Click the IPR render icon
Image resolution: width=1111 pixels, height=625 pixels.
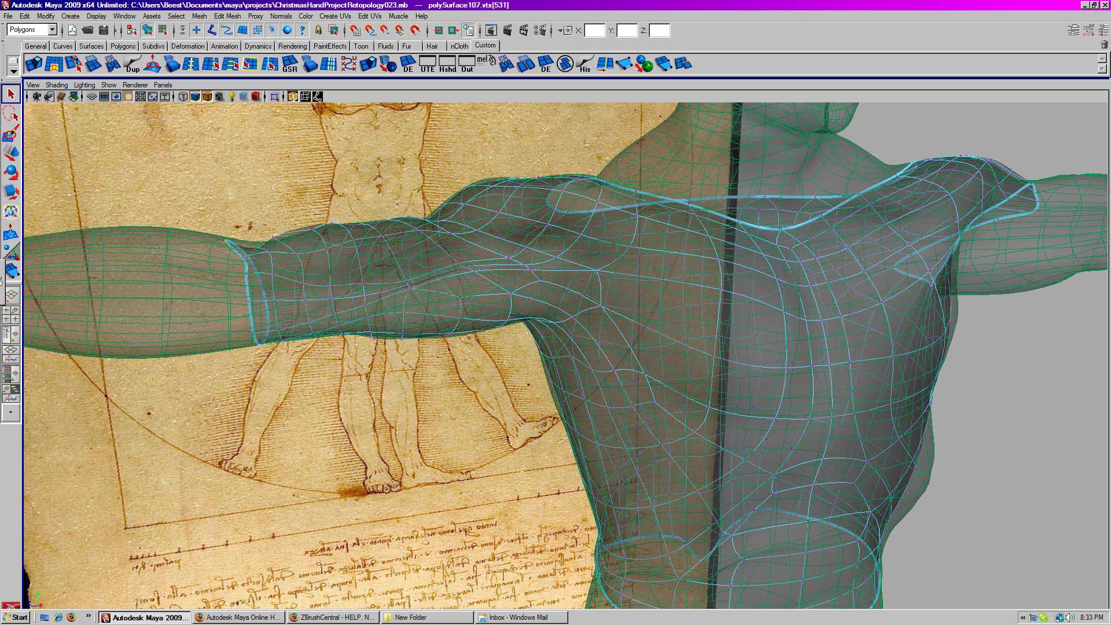click(x=524, y=30)
